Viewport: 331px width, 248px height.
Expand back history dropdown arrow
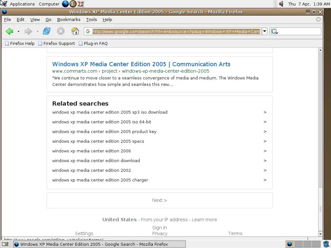point(18,32)
